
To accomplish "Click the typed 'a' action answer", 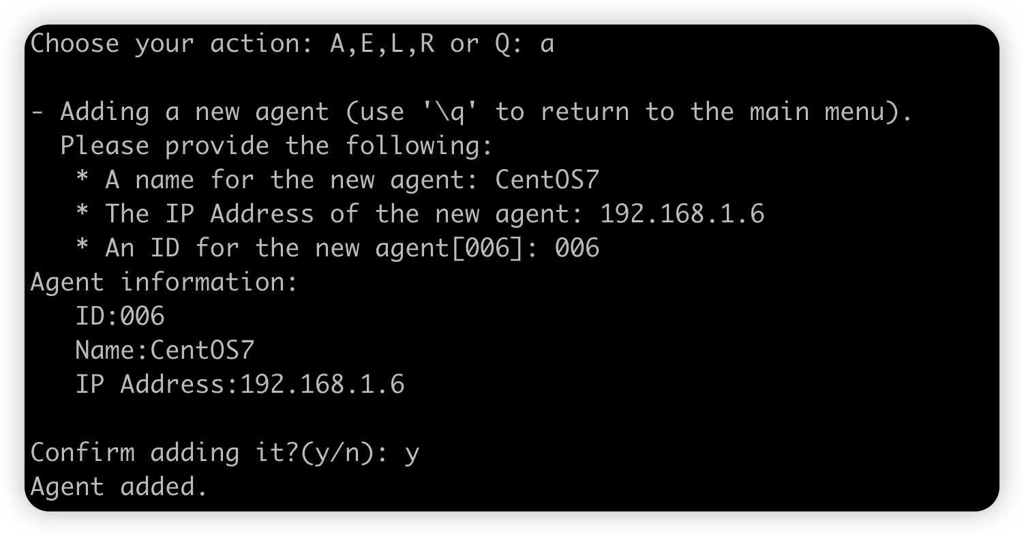I will (x=547, y=45).
